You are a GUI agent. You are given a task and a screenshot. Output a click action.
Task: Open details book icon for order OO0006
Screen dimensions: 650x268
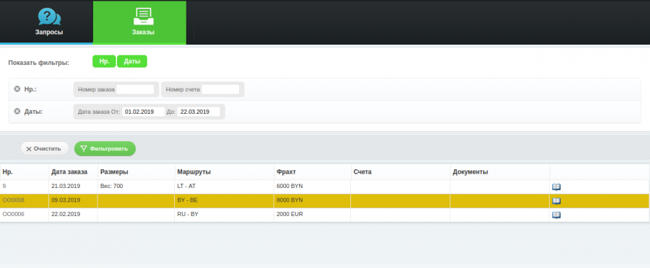click(x=556, y=215)
